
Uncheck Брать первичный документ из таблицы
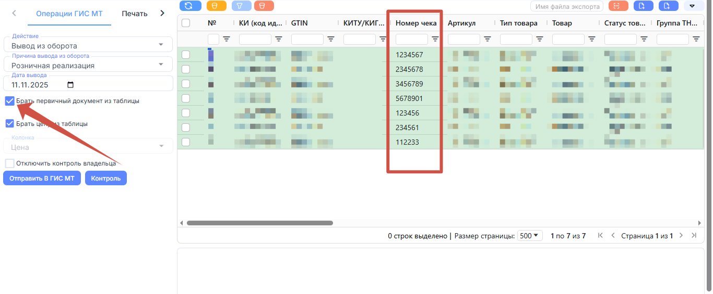(x=9, y=101)
